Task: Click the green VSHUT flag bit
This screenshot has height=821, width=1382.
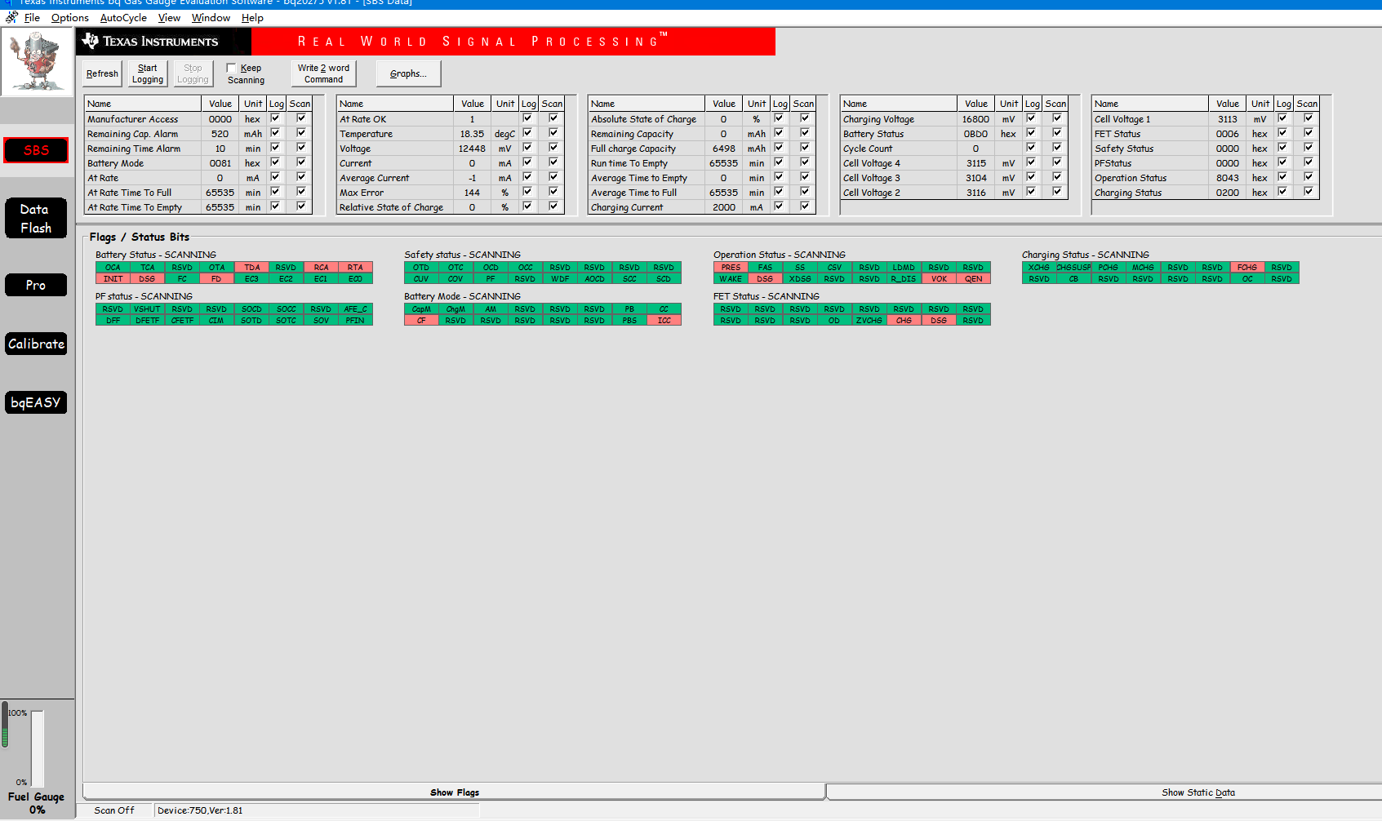Action: 147,309
